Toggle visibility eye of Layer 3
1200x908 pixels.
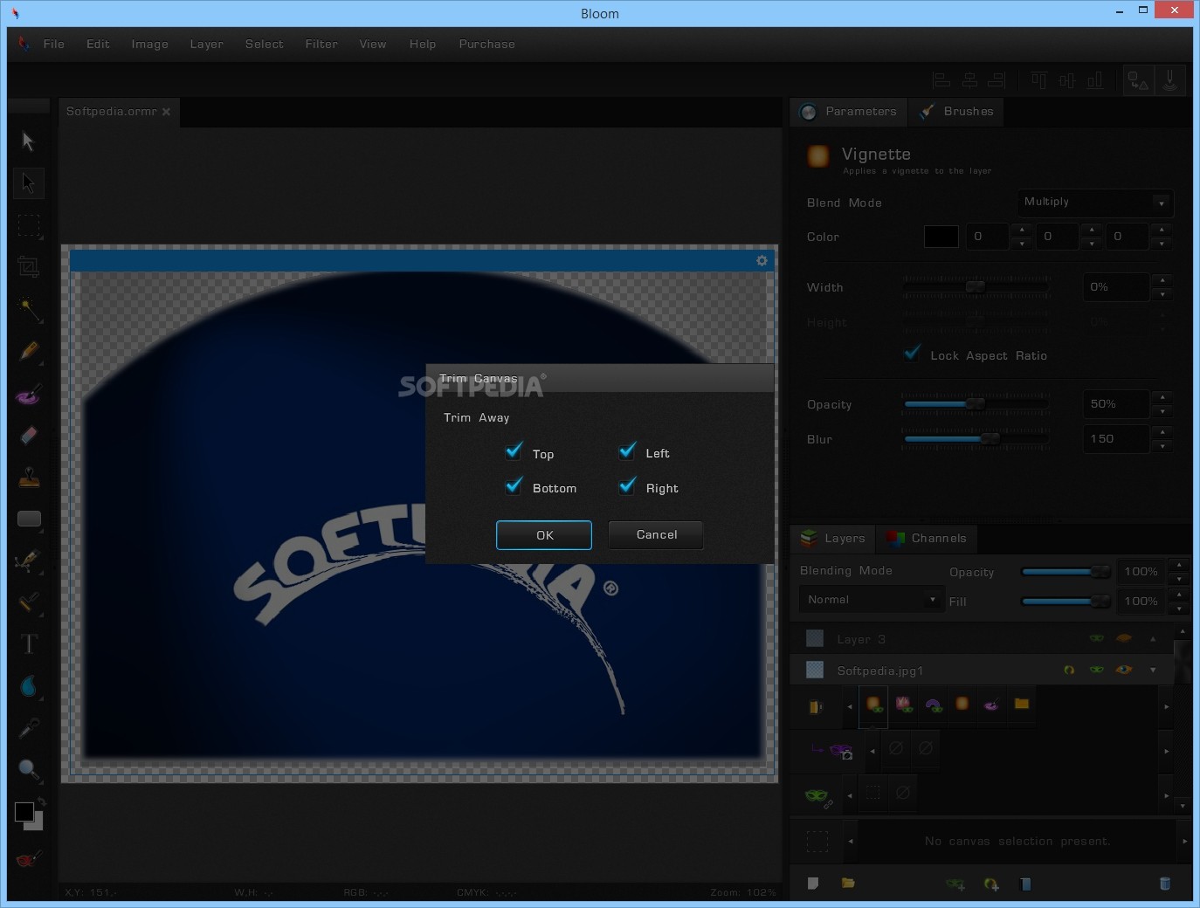pyautogui.click(x=1124, y=638)
